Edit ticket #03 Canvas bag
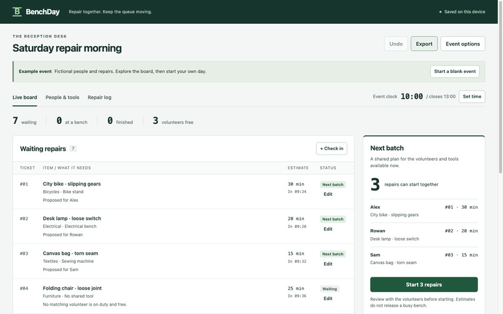The width and height of the screenshot is (503, 314). coord(328,264)
